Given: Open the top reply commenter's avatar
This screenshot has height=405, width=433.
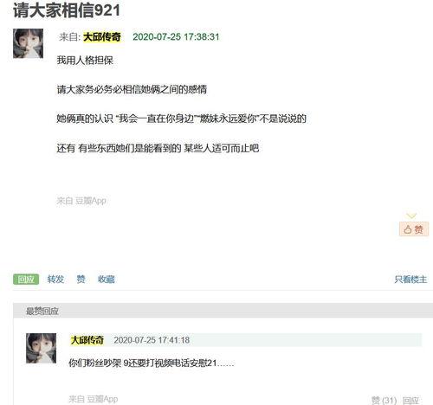Looking at the screenshot, I should click(x=41, y=348).
